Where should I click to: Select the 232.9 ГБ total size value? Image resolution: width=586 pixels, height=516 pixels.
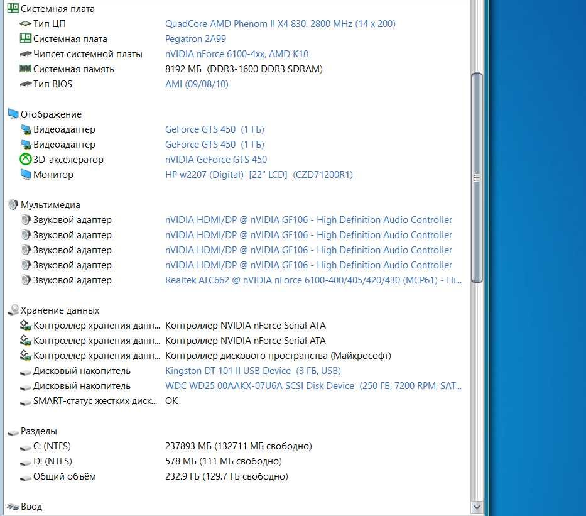(227, 476)
